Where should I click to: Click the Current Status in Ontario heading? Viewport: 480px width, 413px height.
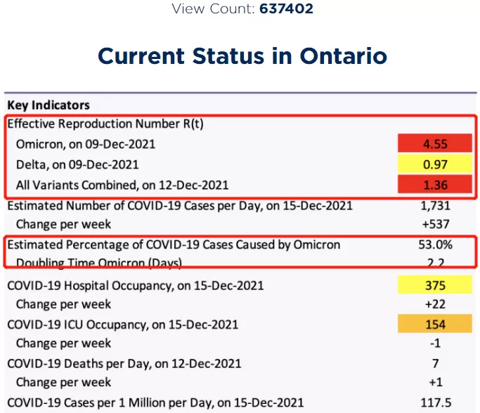(242, 56)
